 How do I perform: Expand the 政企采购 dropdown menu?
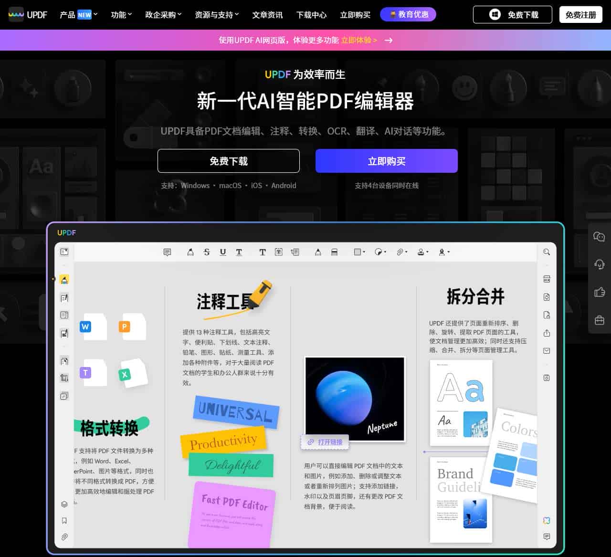(163, 15)
